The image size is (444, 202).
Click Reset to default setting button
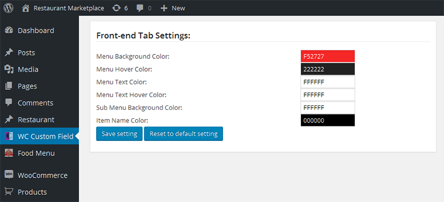pyautogui.click(x=184, y=134)
